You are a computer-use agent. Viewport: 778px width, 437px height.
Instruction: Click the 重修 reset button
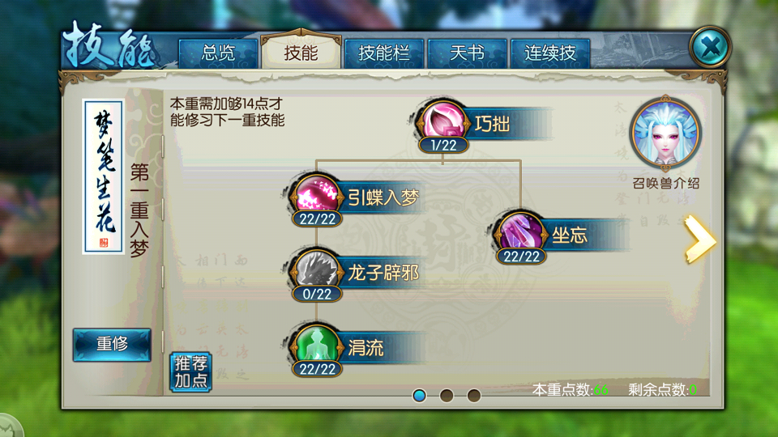click(x=112, y=345)
